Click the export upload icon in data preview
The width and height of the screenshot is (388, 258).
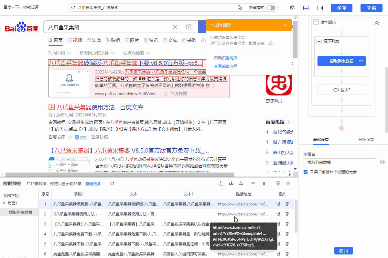(241, 184)
